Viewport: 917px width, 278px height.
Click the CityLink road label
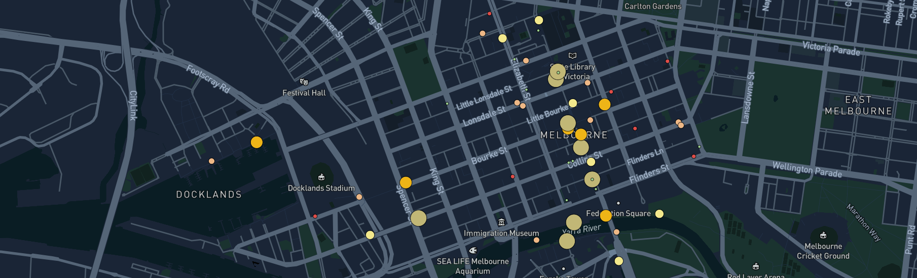click(x=133, y=106)
